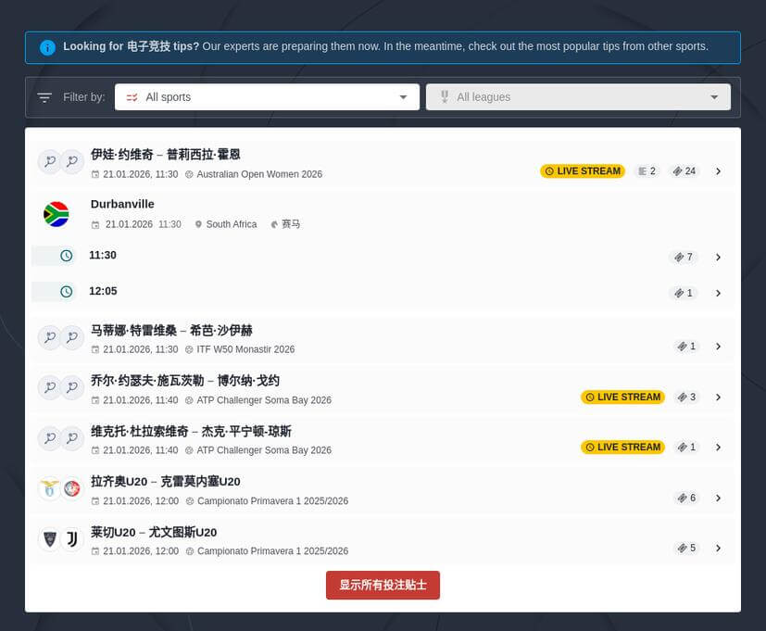Expand the 12:05 Durbanville race with its chevron
This screenshot has width=766, height=631.
[719, 292]
